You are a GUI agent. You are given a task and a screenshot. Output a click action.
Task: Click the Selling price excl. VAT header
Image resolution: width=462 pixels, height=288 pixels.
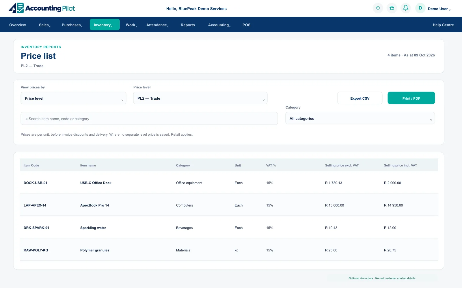click(342, 165)
